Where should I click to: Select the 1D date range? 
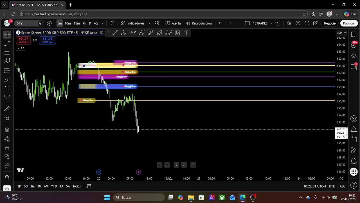tap(19, 186)
